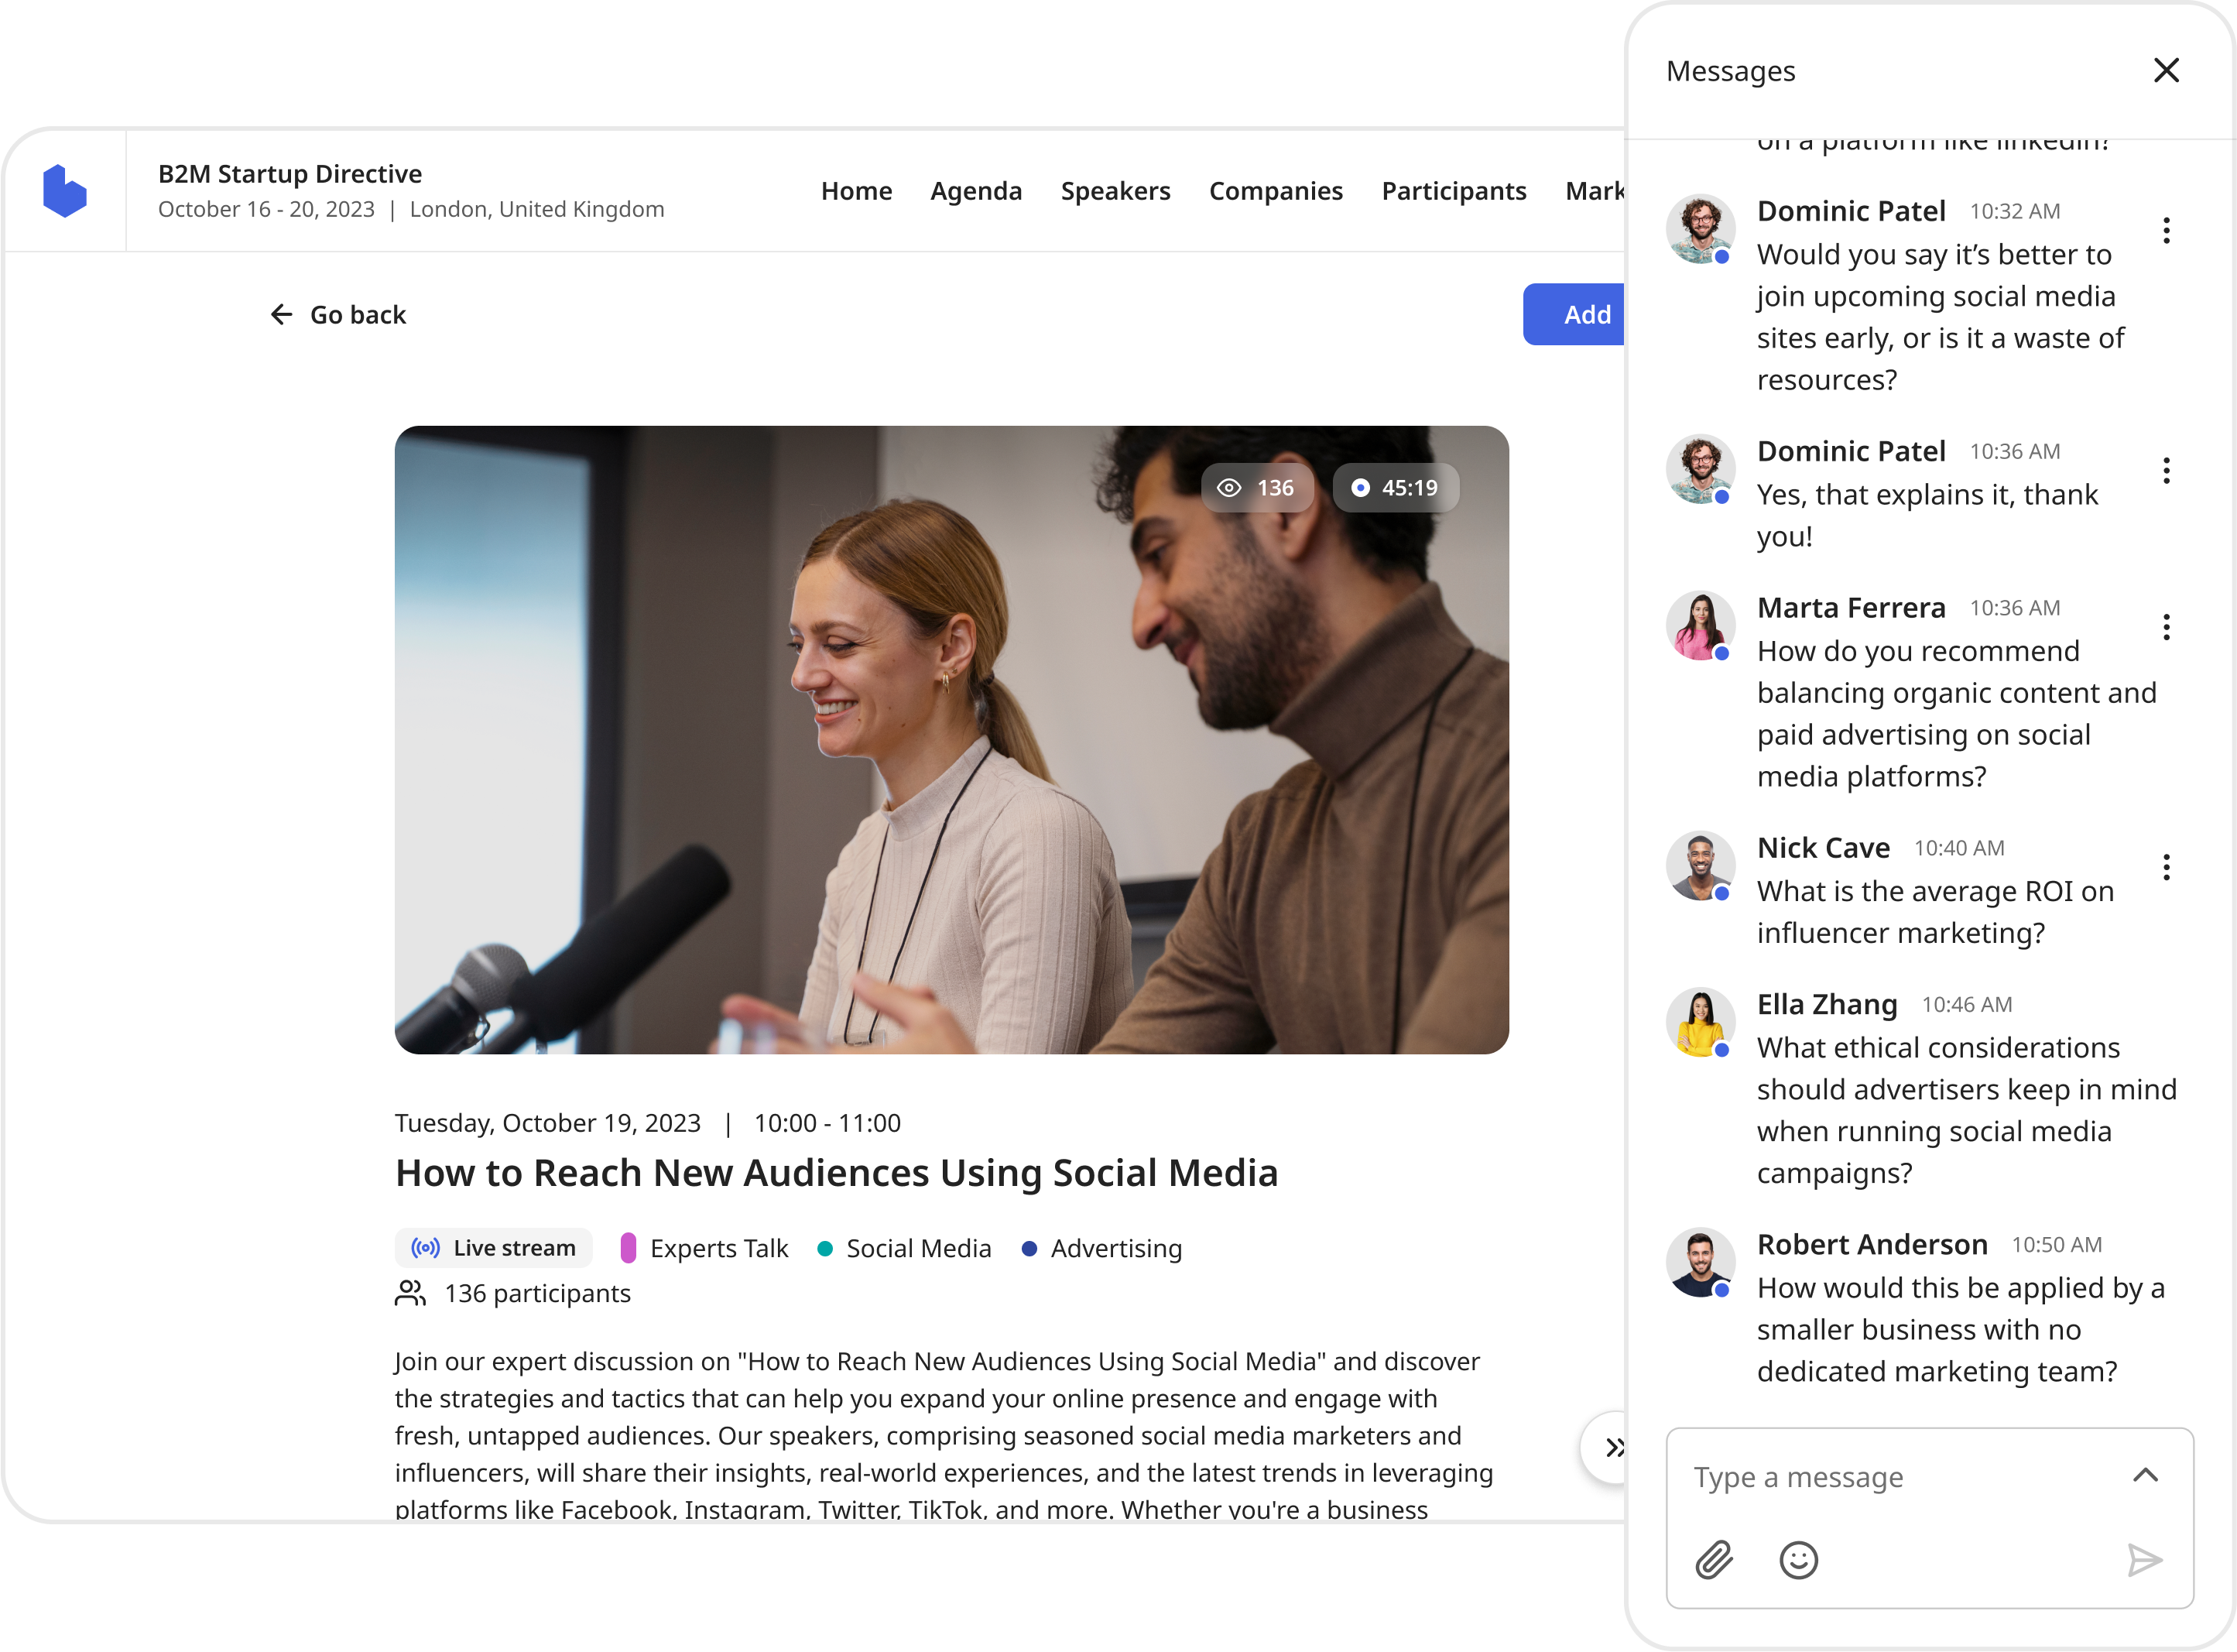Click the 45:19 recording timer badge
Viewport: 2237px width, 1652px height.
pyautogui.click(x=1395, y=488)
